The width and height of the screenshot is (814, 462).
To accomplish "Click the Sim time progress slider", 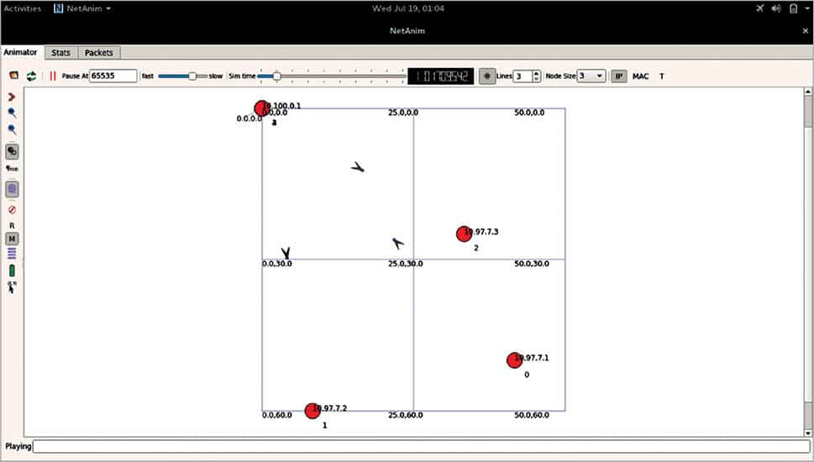I will (x=331, y=76).
